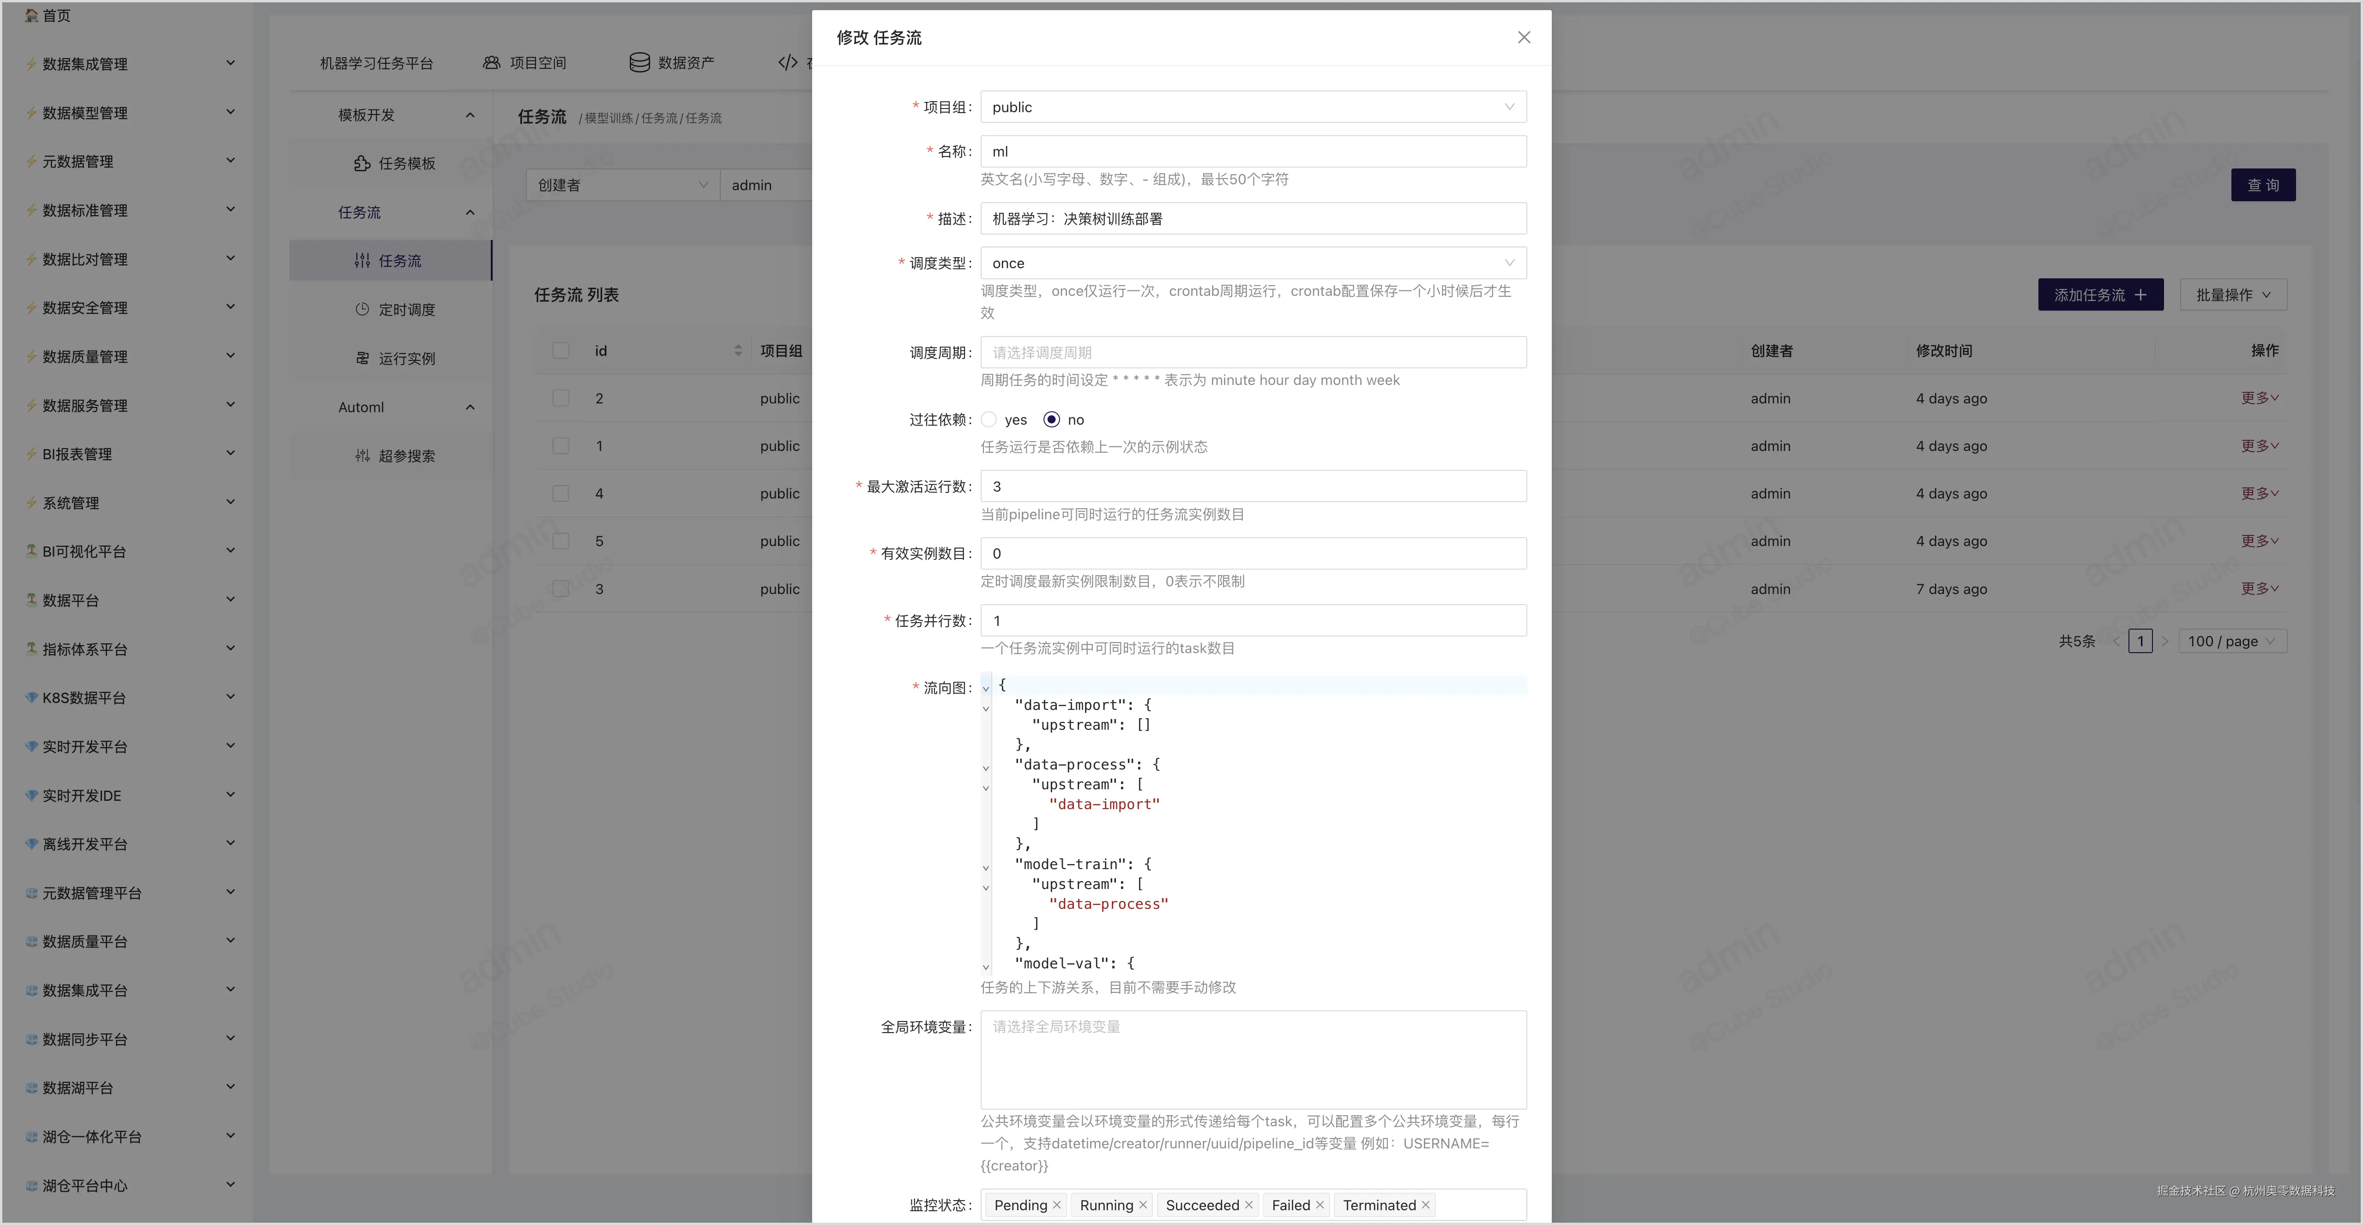
Task: Click the 项目空间 people icon
Action: [x=492, y=62]
